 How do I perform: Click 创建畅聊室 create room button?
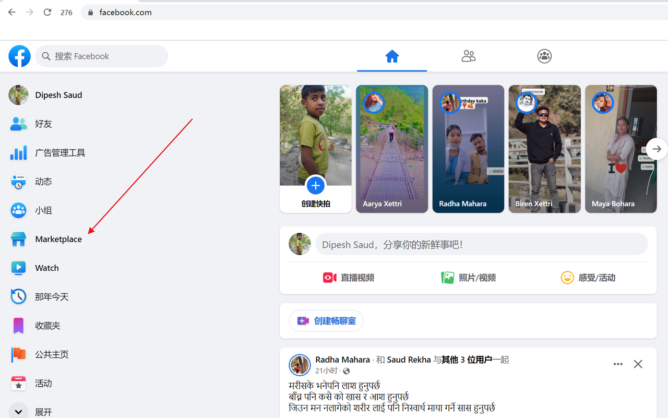326,321
